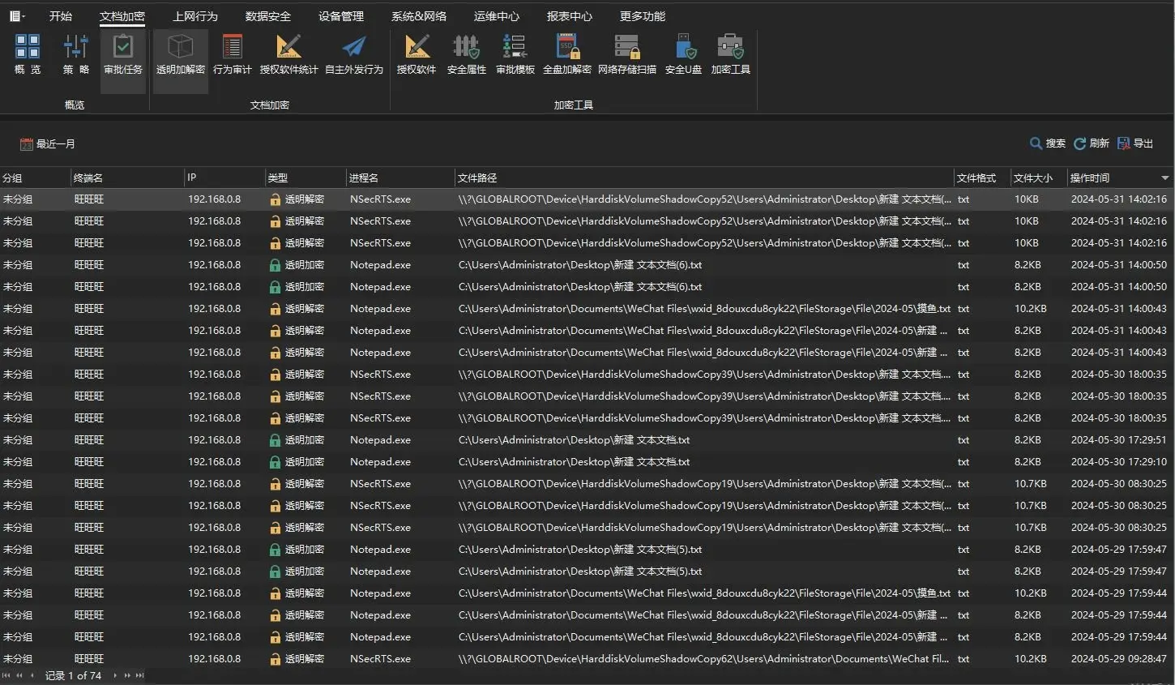Click the HarddiskVolumeShadowCopy62 file path cell
Viewport: 1175px width, 685px height.
pos(703,659)
